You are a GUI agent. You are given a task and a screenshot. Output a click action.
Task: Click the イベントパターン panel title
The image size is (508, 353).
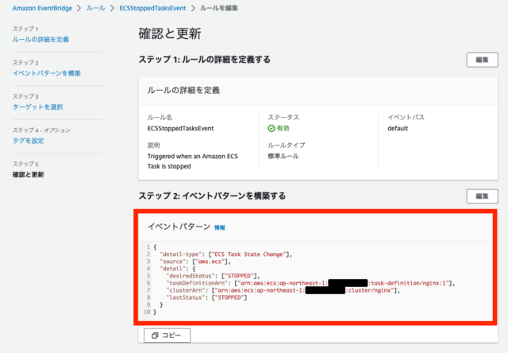tap(179, 227)
